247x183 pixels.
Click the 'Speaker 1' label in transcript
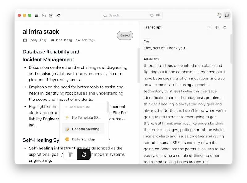coord(151,59)
